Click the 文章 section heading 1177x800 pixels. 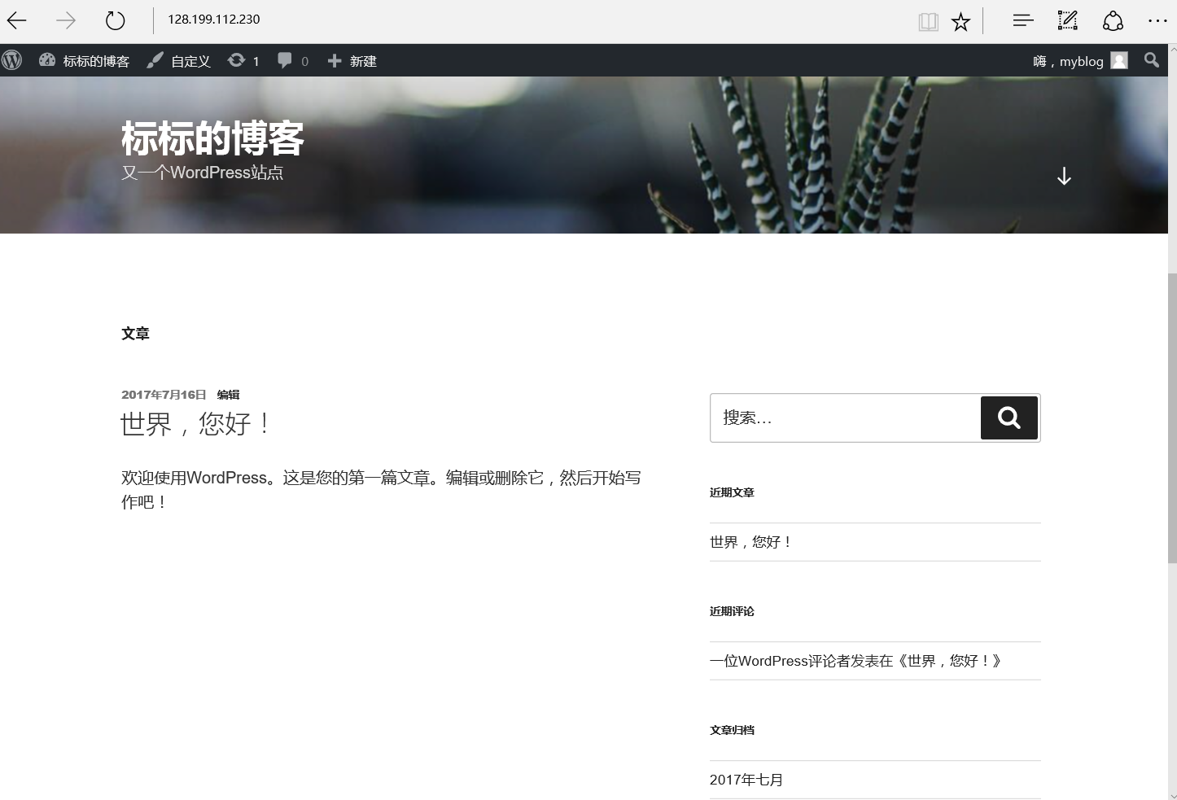click(x=135, y=334)
